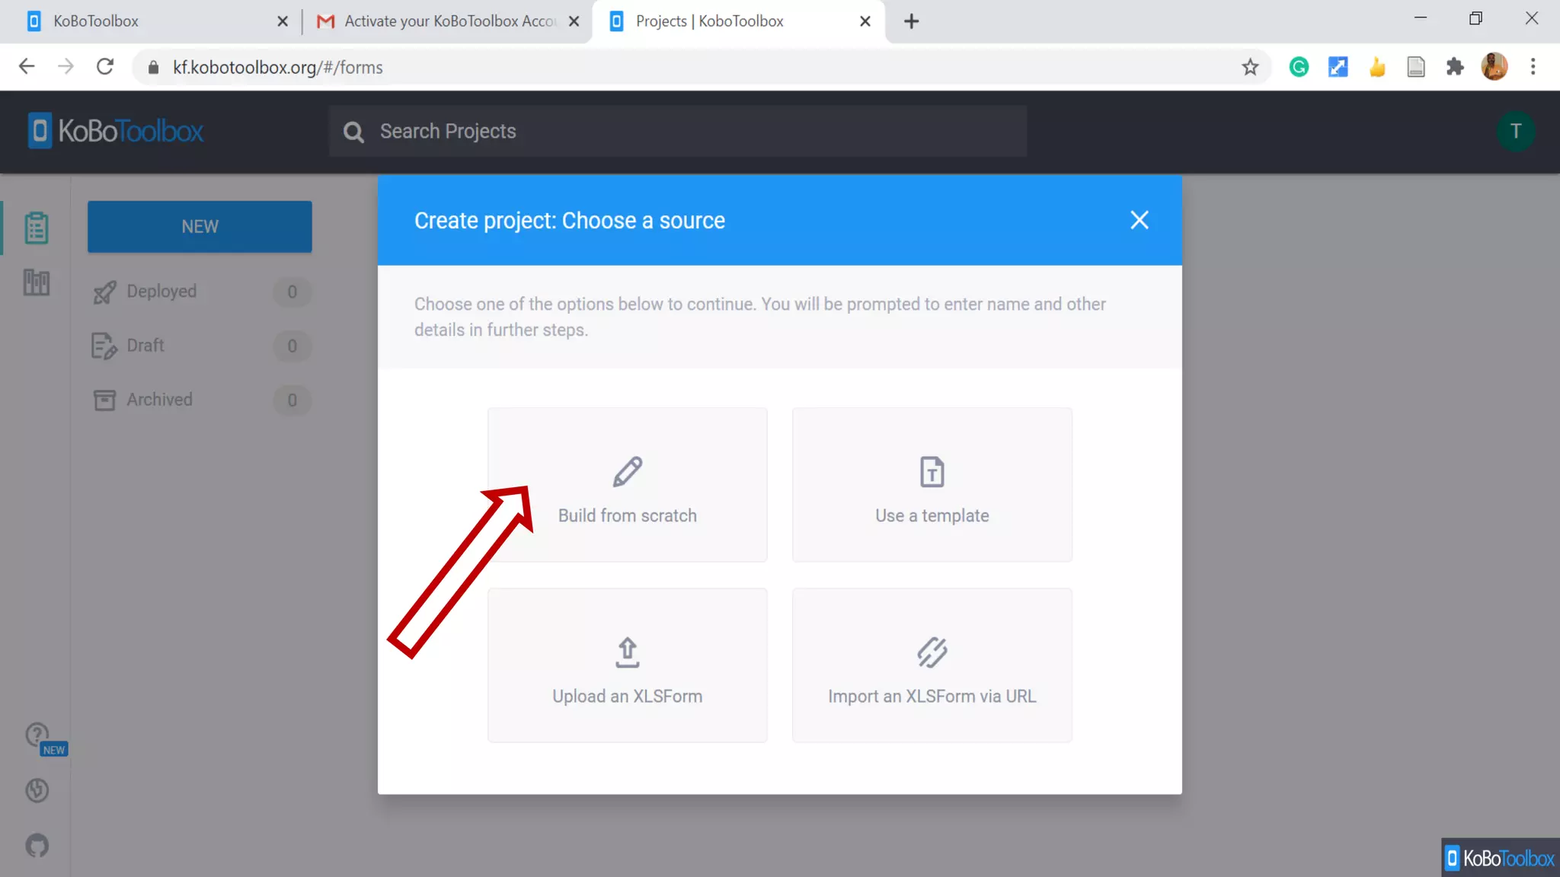Click the NEW project button

[x=200, y=226]
